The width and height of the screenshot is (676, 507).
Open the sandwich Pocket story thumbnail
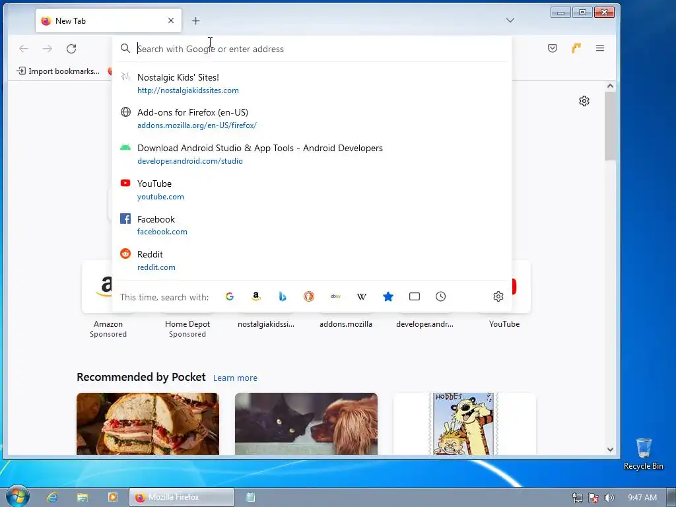148,424
